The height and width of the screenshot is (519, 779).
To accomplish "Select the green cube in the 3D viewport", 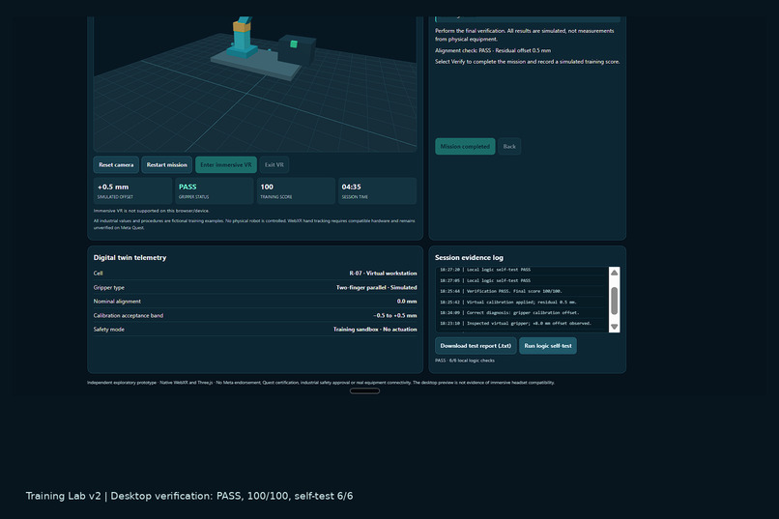I will point(294,44).
